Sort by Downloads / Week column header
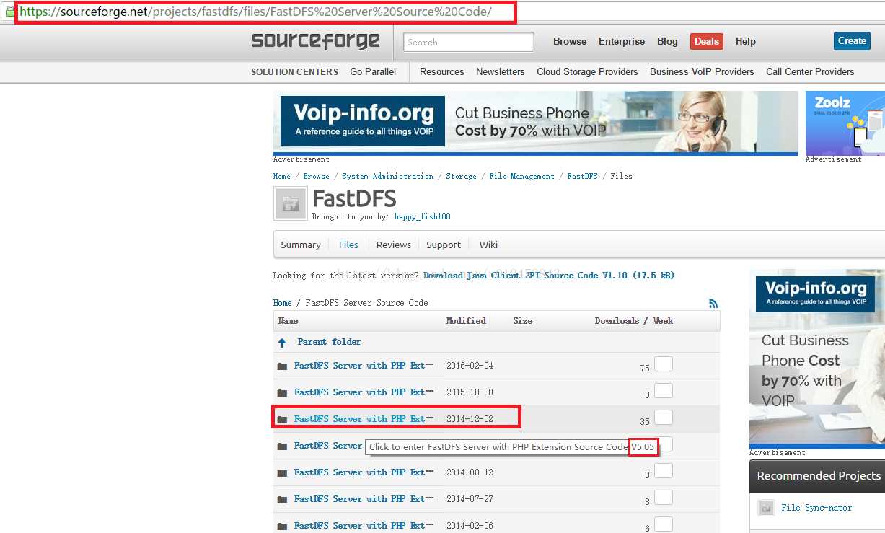 [x=634, y=321]
